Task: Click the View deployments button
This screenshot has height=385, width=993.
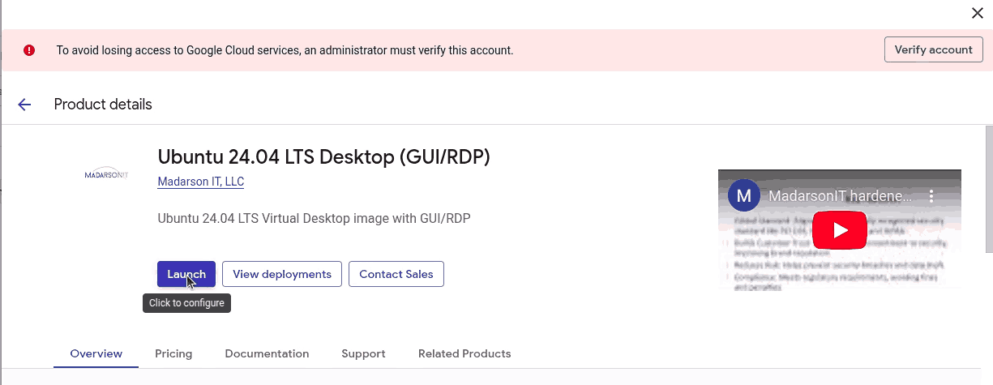Action: [282, 274]
